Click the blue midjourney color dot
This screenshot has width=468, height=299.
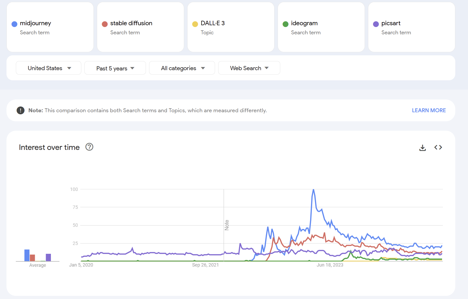click(x=15, y=24)
